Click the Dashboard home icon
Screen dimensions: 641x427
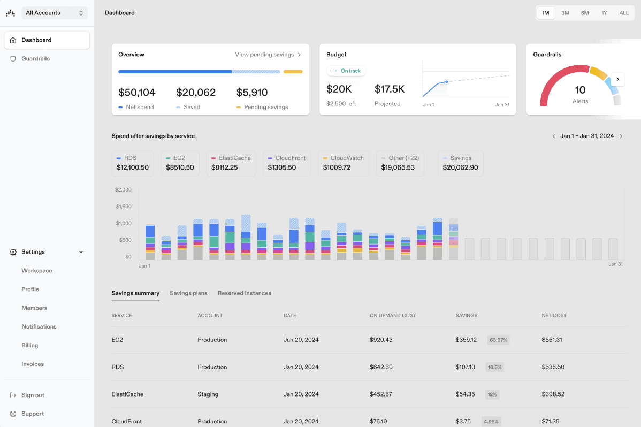click(x=13, y=40)
